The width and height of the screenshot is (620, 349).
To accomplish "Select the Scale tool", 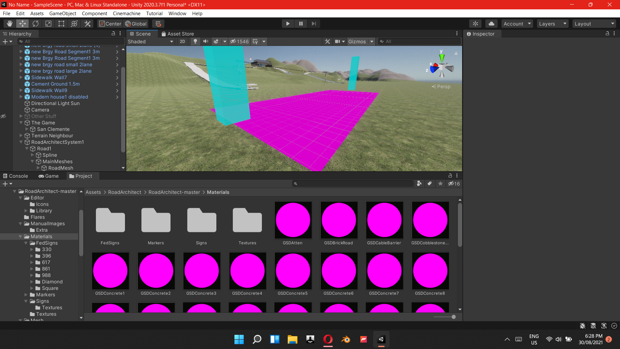I will (x=48, y=24).
